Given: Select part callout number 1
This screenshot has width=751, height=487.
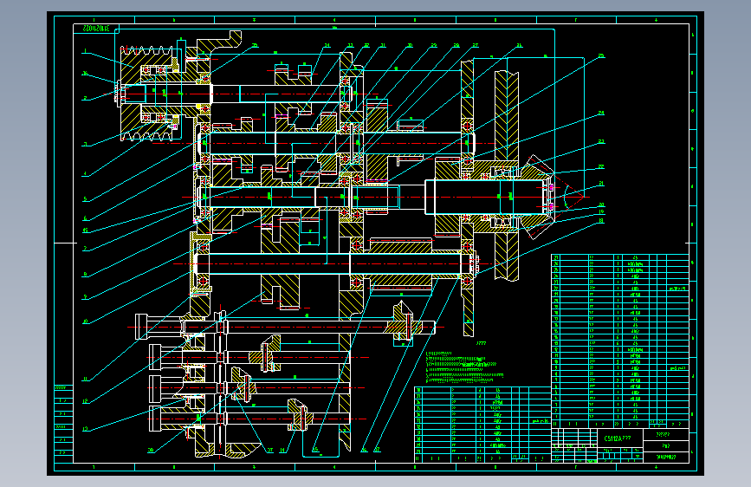Looking at the screenshot, I should click(x=85, y=51).
